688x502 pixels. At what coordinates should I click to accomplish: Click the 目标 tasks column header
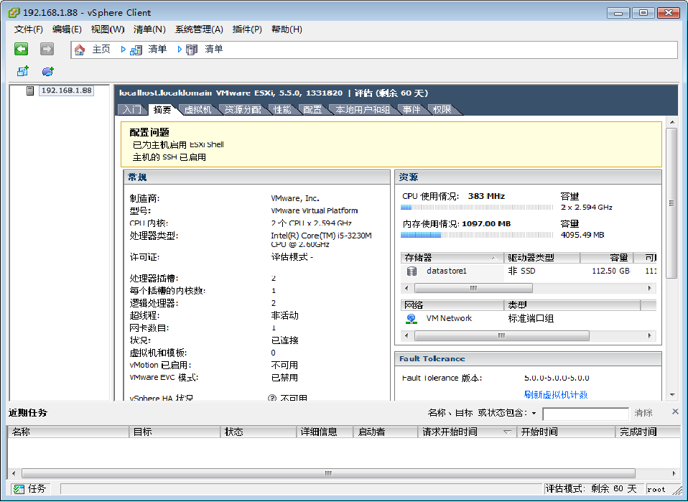(x=175, y=432)
